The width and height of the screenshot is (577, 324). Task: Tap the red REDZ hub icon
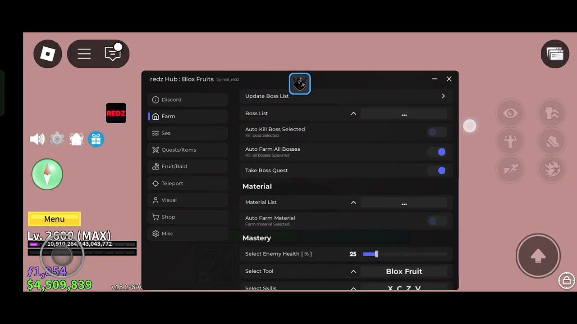tap(116, 113)
